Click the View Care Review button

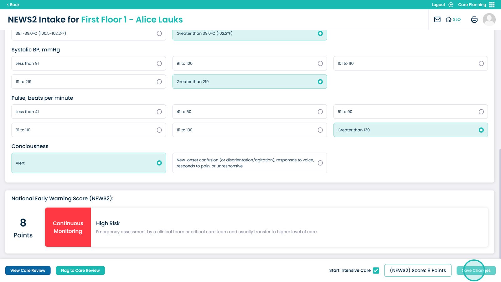pyautogui.click(x=28, y=270)
